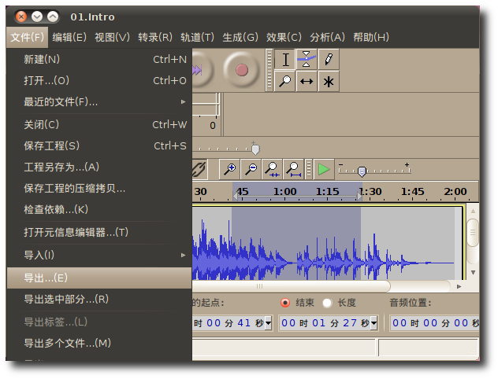Click the green Play-at-speed button

point(324,169)
